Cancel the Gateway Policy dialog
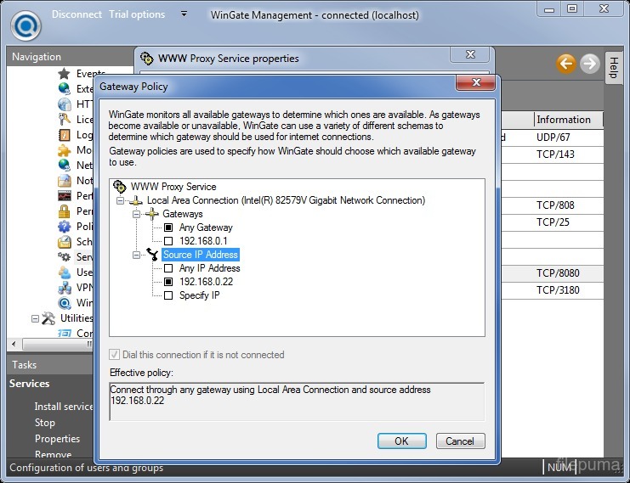Screen dimensions: 630x483 point(460,441)
